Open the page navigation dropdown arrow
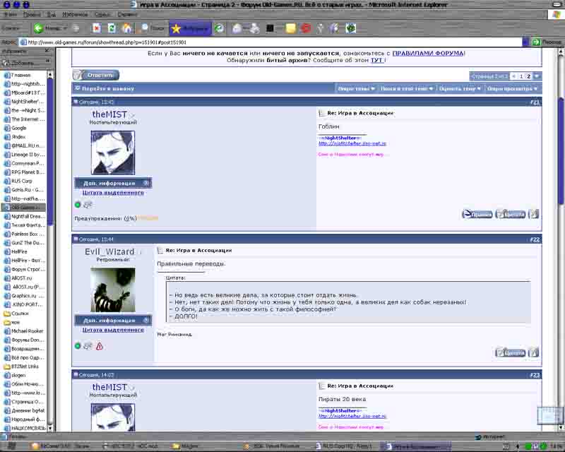The height and width of the screenshot is (452, 565). tap(537, 76)
